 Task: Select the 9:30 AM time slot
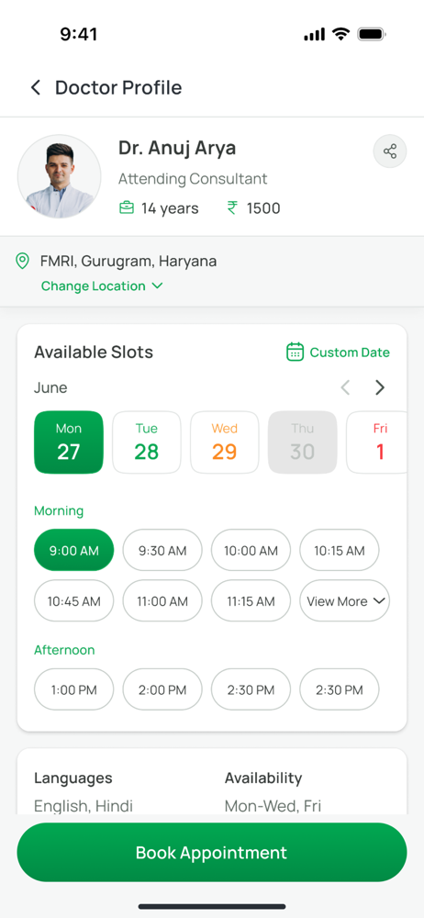[x=162, y=550]
